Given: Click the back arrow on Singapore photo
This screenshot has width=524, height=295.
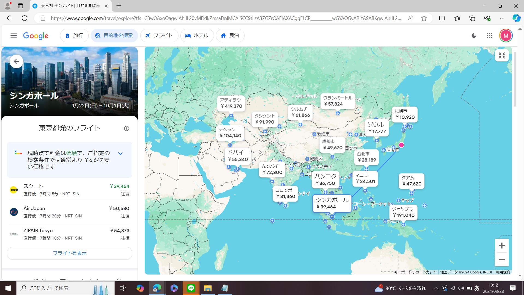Looking at the screenshot, I should 16,61.
